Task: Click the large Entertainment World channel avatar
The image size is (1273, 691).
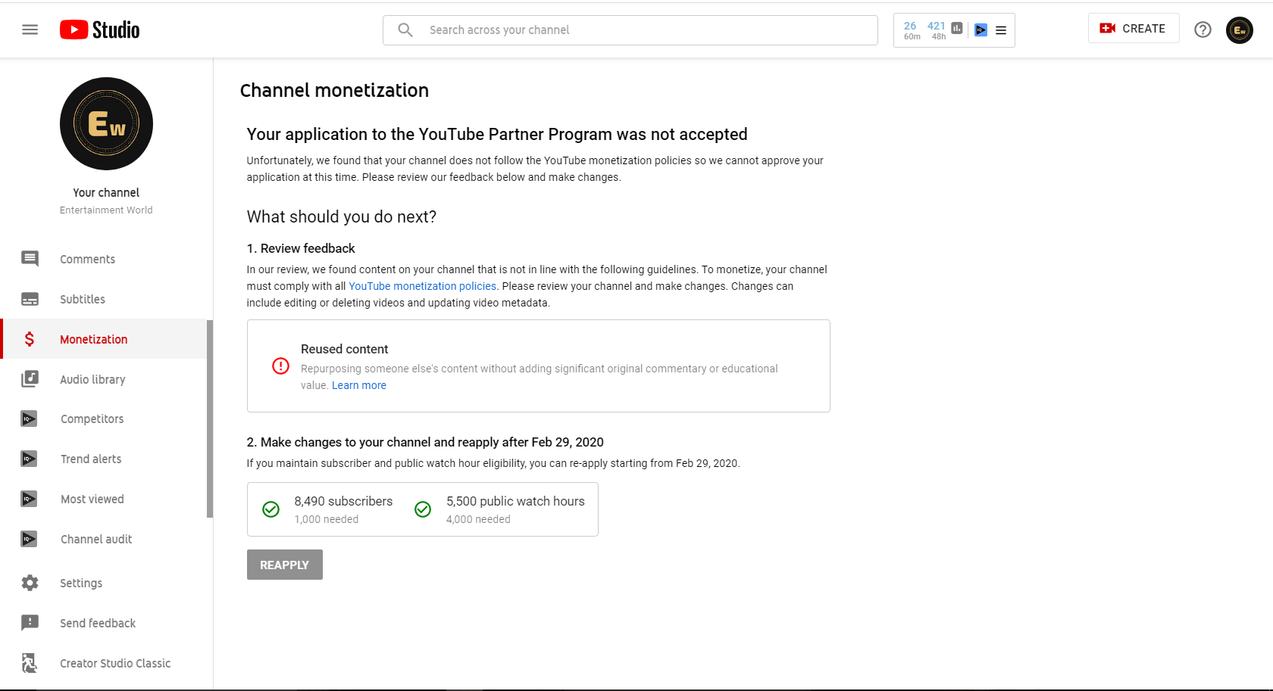Action: pos(106,123)
